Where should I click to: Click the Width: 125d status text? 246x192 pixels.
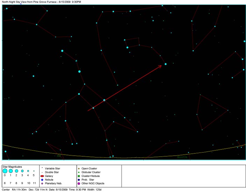[x=95, y=190]
